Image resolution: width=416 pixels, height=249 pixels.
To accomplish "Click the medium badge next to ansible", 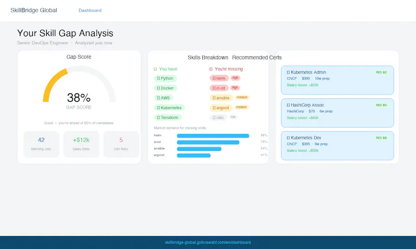I will 242,97.
